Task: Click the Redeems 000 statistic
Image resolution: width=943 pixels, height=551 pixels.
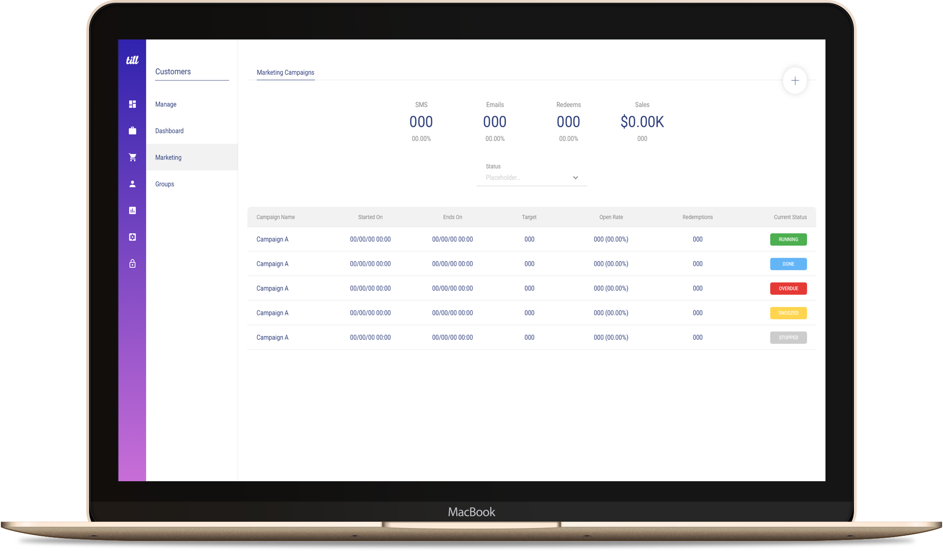Action: 568,122
